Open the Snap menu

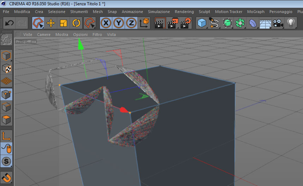112,12
